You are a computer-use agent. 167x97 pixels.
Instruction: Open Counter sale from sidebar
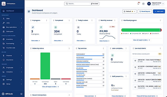click(x=12, y=48)
